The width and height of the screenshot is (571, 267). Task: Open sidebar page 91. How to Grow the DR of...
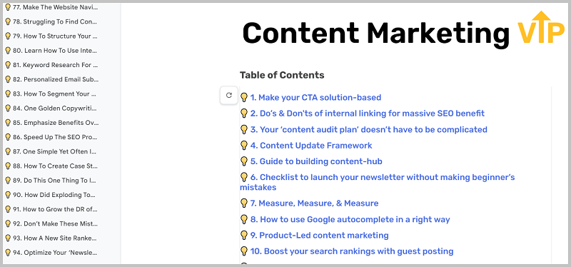51,209
